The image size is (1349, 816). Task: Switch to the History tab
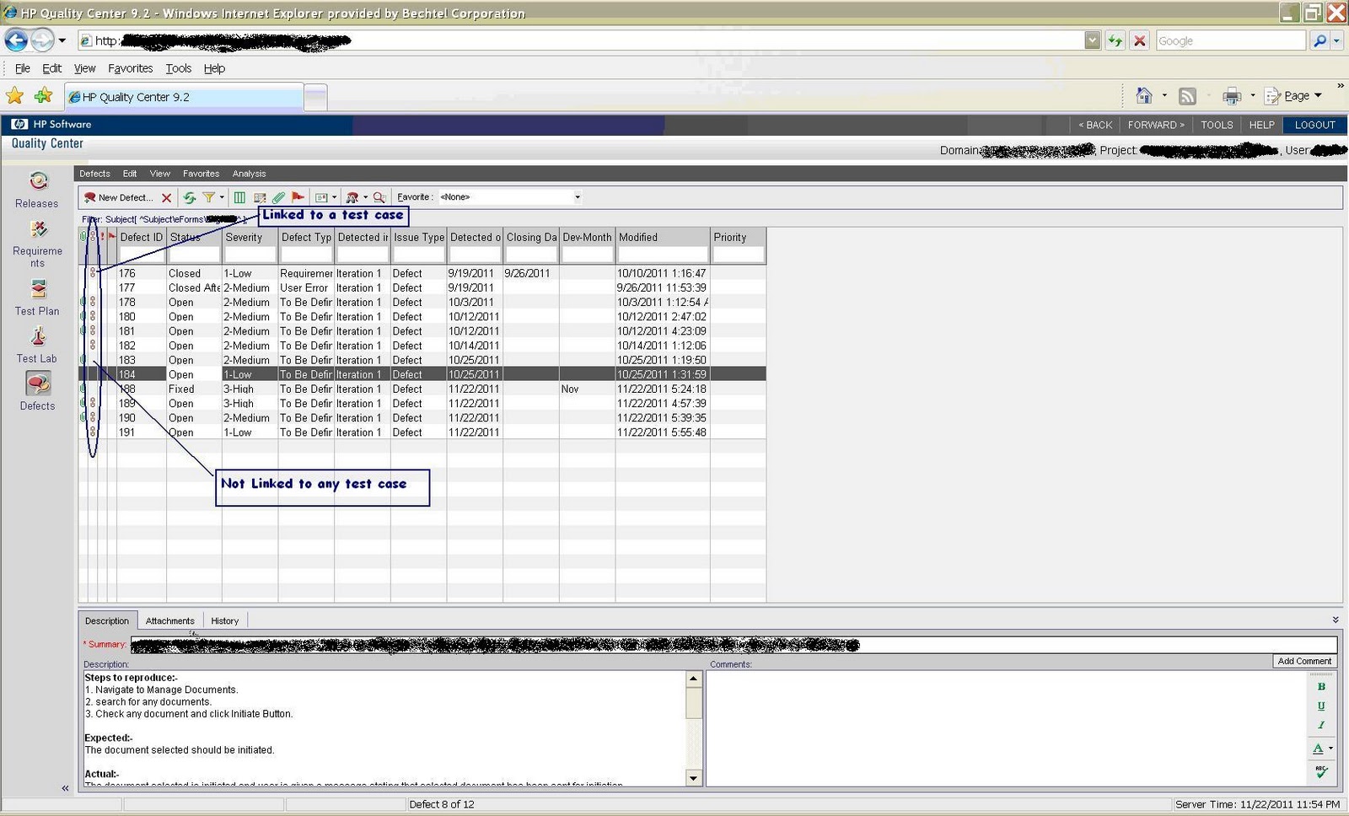(x=224, y=620)
